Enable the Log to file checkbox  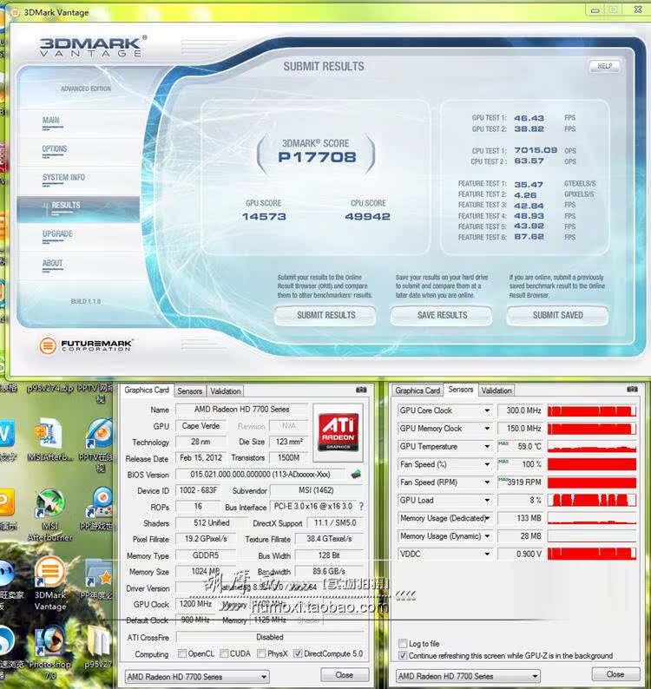[x=402, y=643]
